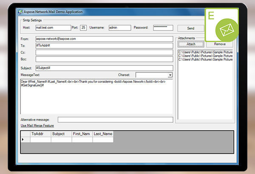Click the To address field
The width and height of the screenshot is (255, 174).
104,46
